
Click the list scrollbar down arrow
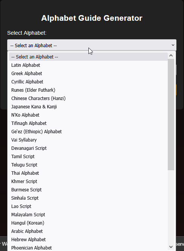[x=171, y=247]
